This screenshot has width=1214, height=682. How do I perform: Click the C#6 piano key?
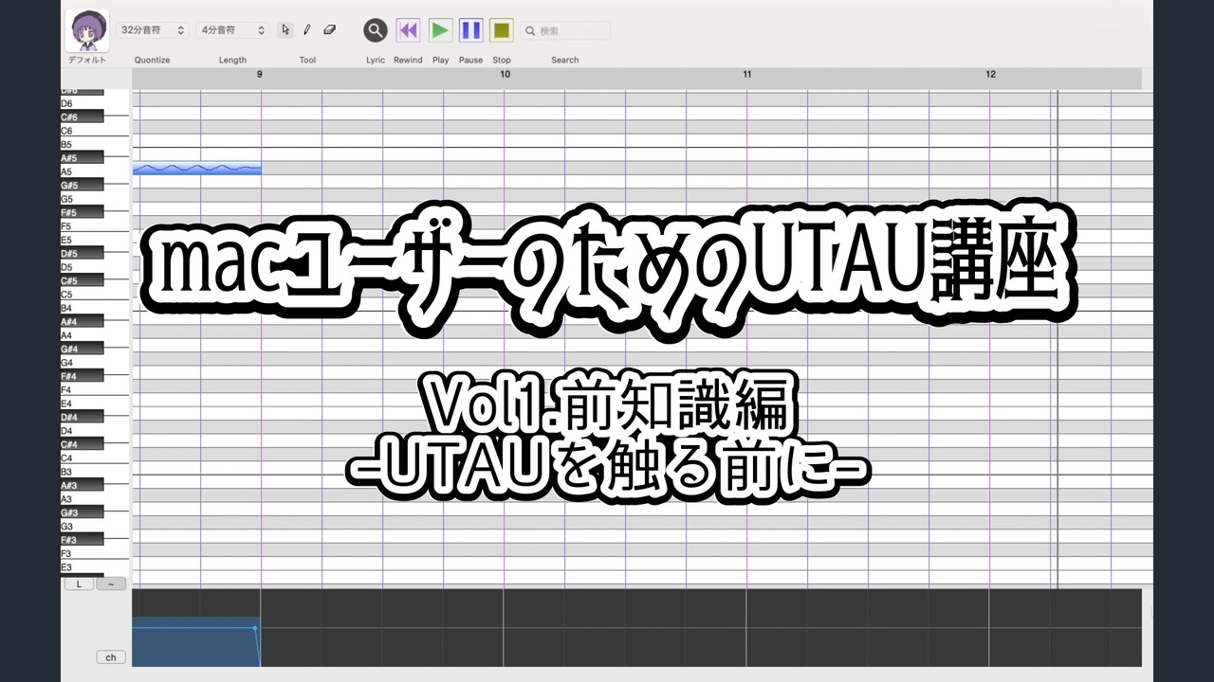(x=83, y=117)
